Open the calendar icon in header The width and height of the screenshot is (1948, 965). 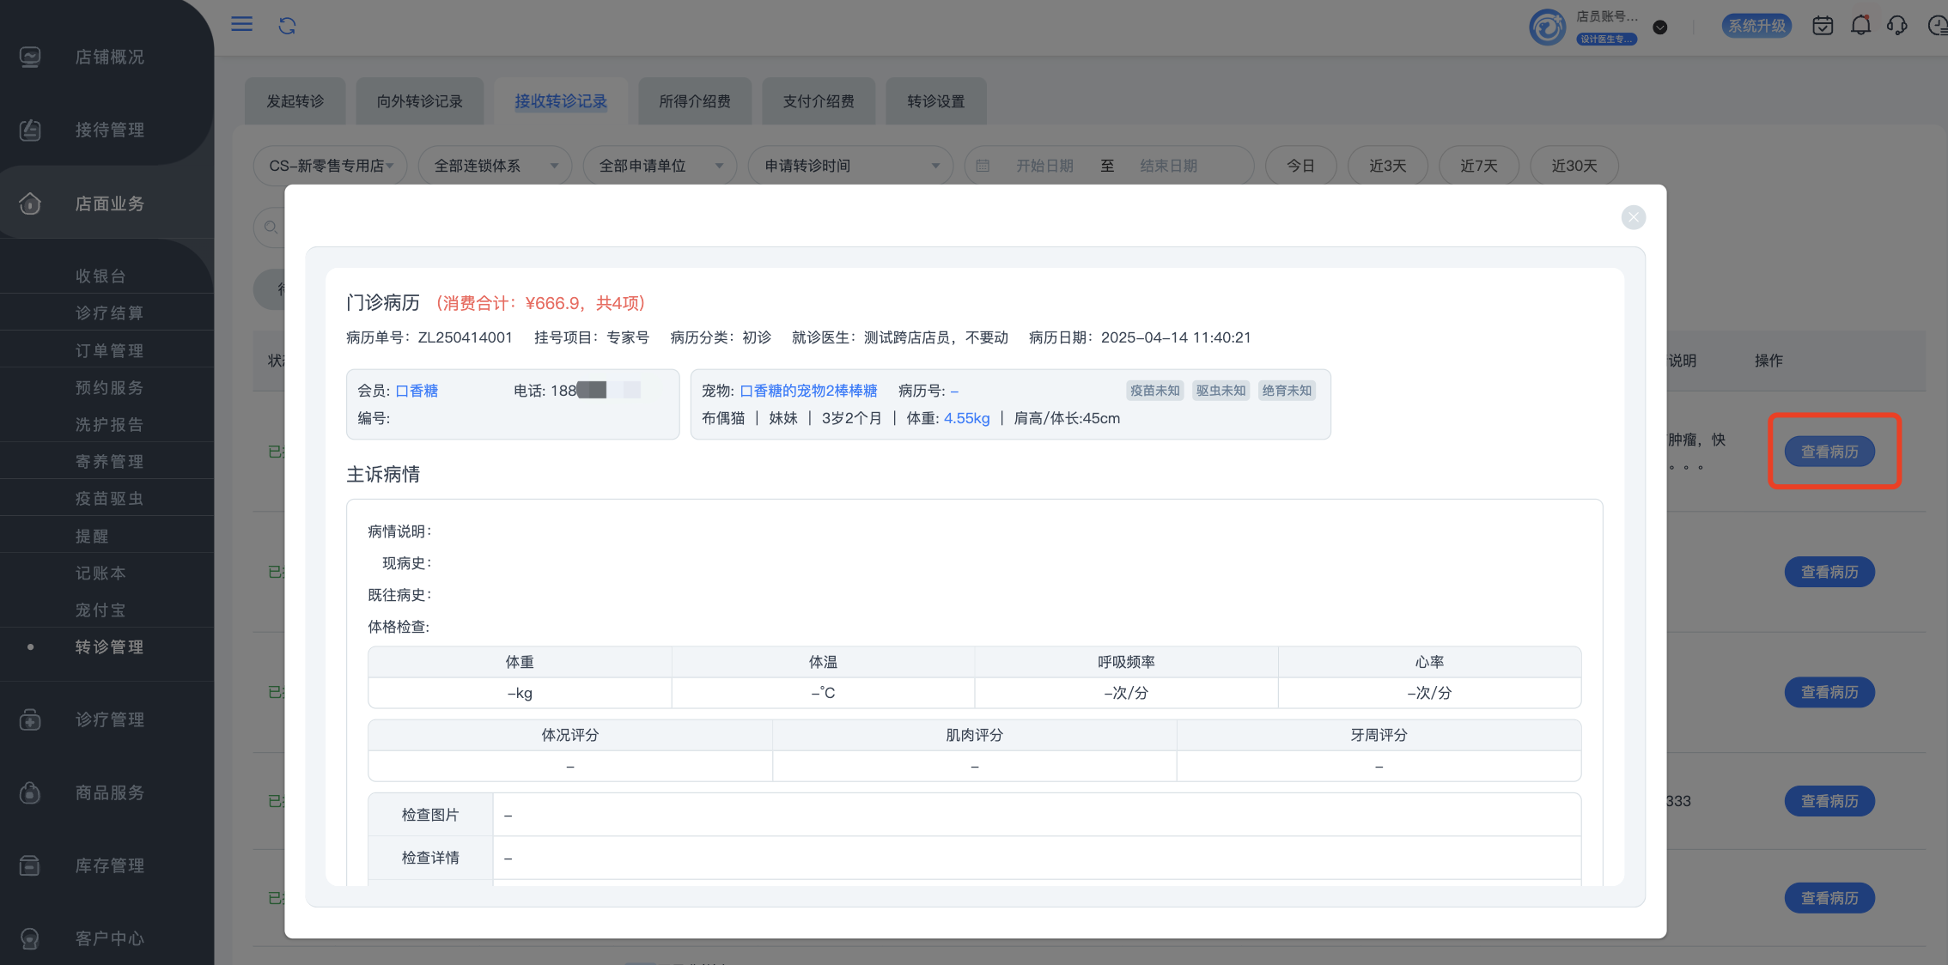click(1823, 26)
